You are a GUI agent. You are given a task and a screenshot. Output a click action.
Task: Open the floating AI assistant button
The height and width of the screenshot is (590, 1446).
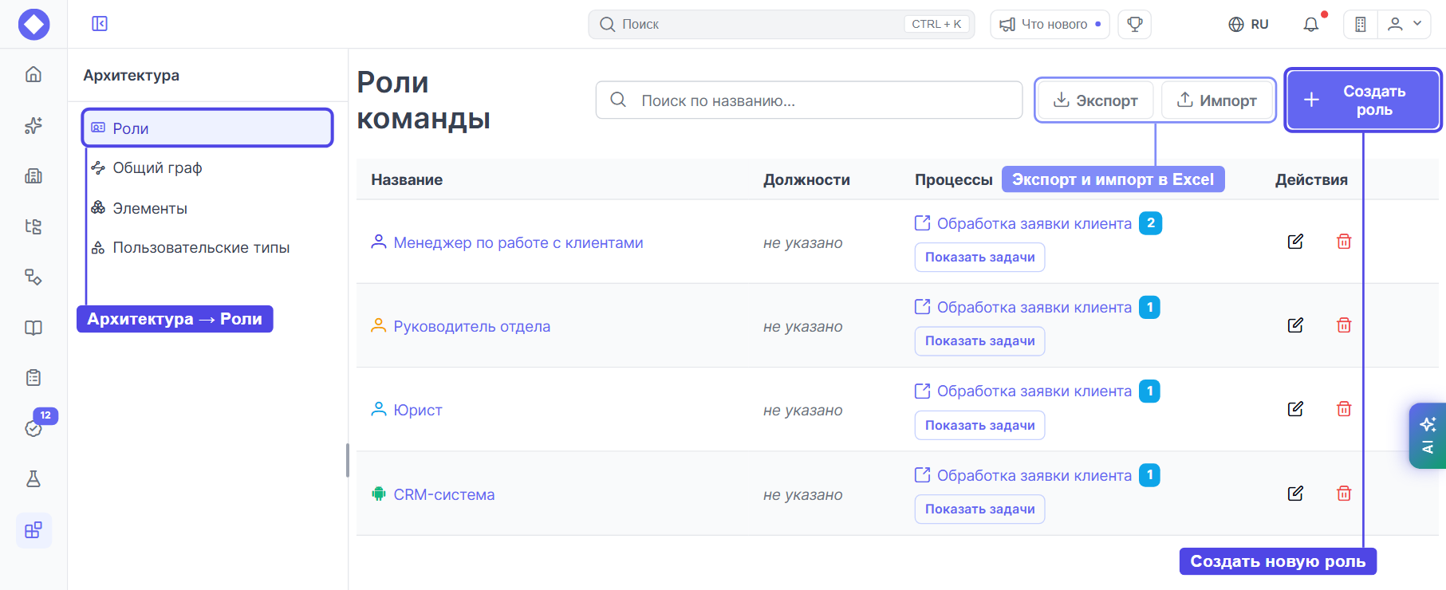[1428, 435]
